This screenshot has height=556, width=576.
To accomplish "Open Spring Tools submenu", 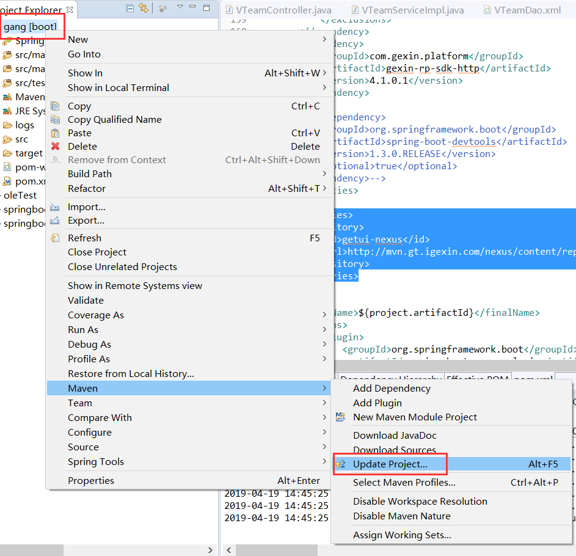I will pyautogui.click(x=189, y=462).
